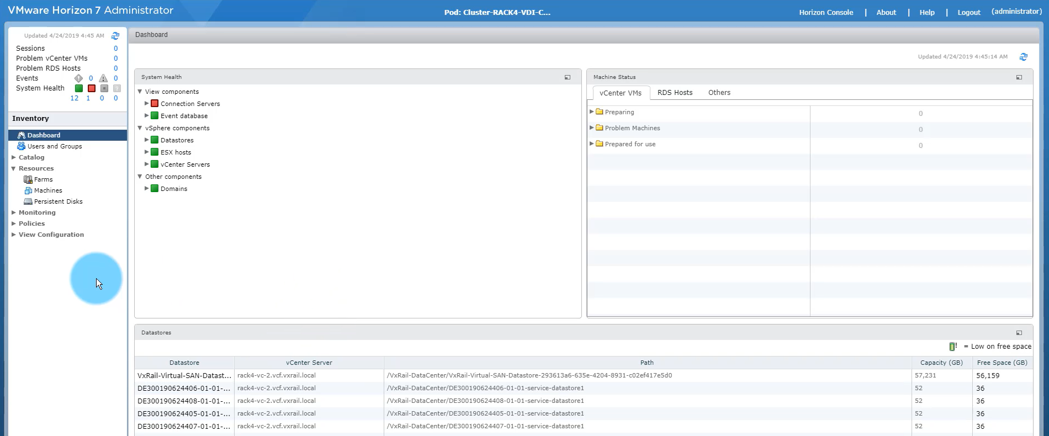Expand the Catalog inventory section
Image resolution: width=1049 pixels, height=436 pixels.
point(14,157)
